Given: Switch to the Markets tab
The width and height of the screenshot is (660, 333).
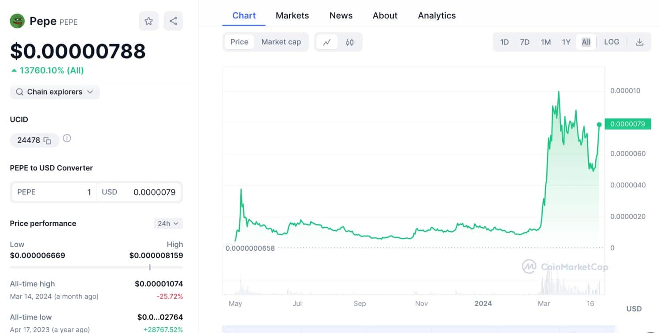Looking at the screenshot, I should (x=293, y=15).
